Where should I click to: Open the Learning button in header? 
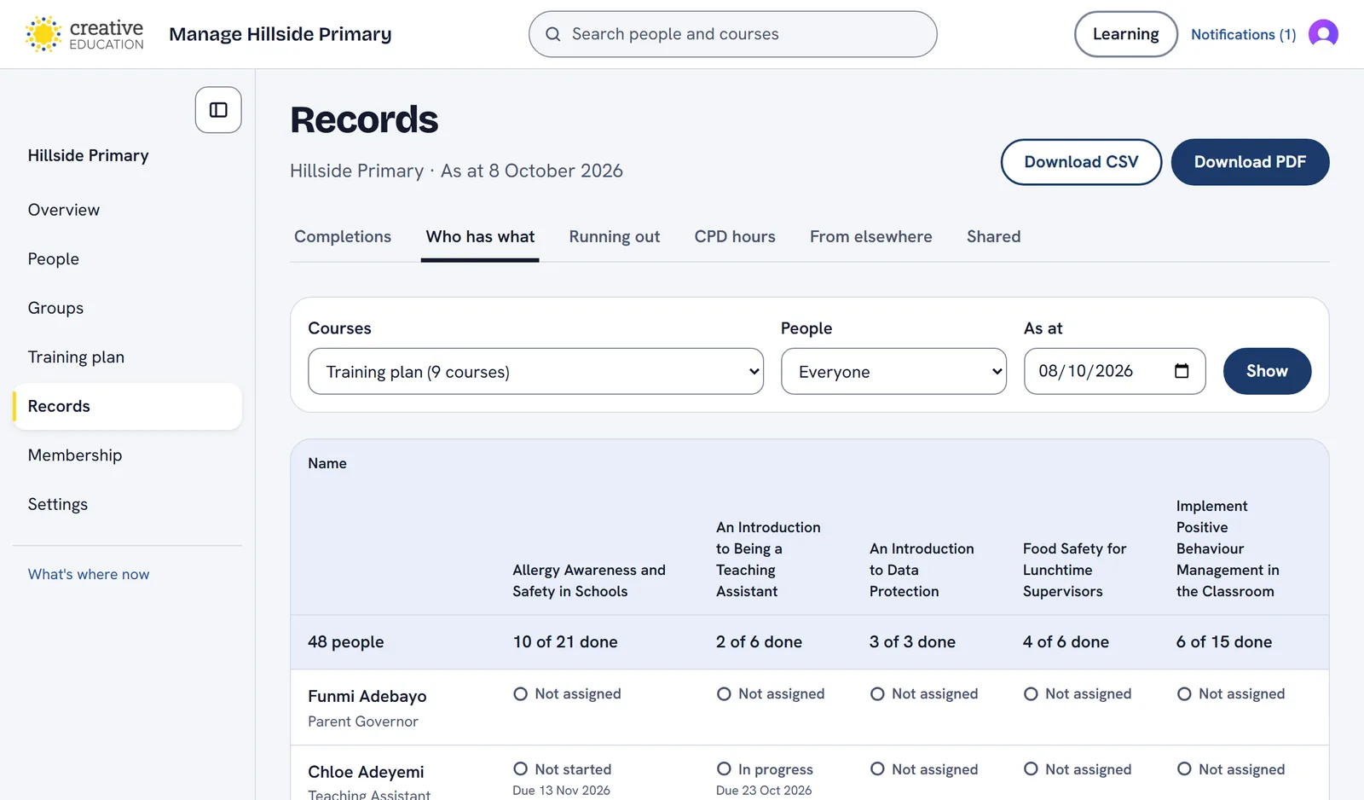tap(1126, 34)
